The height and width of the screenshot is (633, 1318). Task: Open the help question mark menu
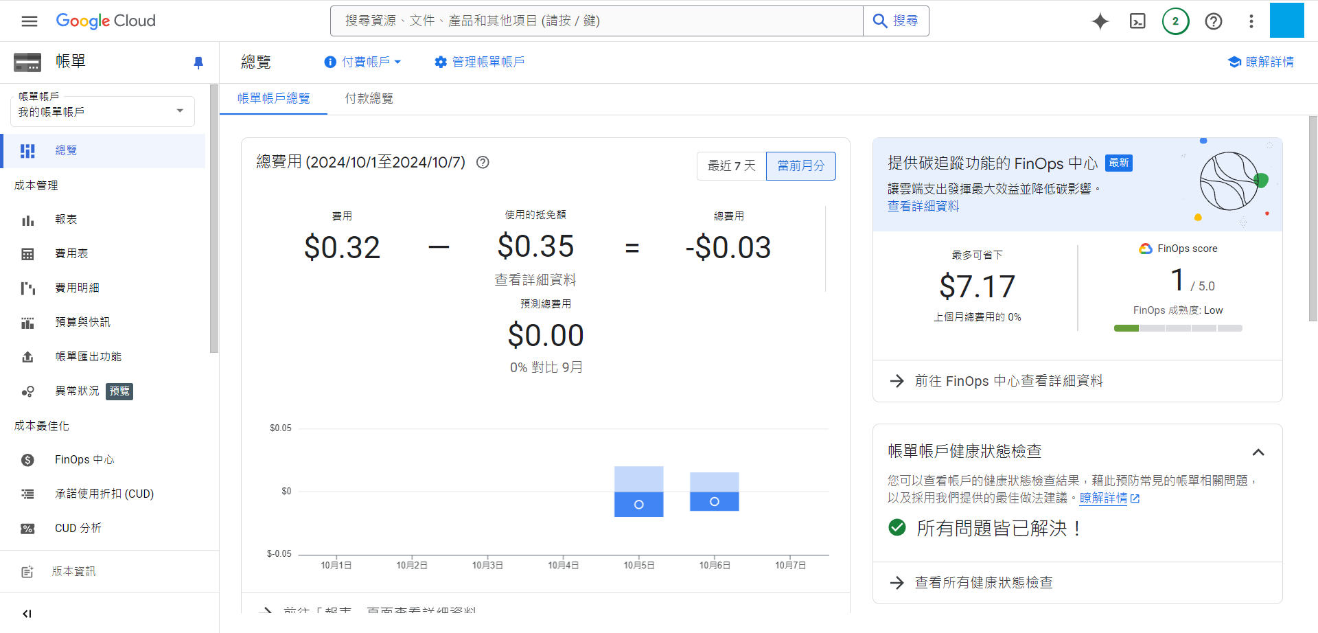pyautogui.click(x=1214, y=21)
